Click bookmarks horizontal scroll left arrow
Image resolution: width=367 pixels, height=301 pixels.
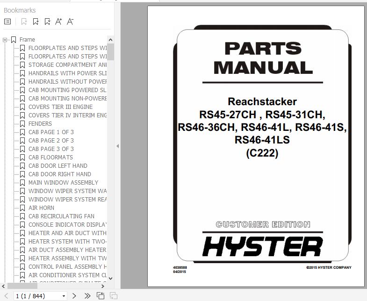click(x=4, y=286)
